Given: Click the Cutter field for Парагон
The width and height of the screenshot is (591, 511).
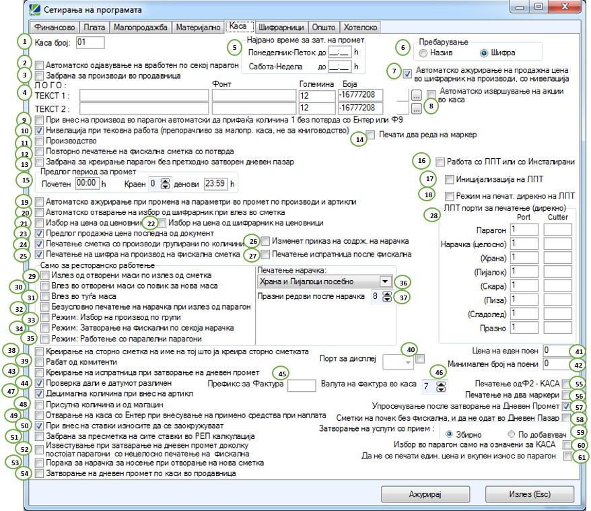Looking at the screenshot, I should tap(558, 230).
